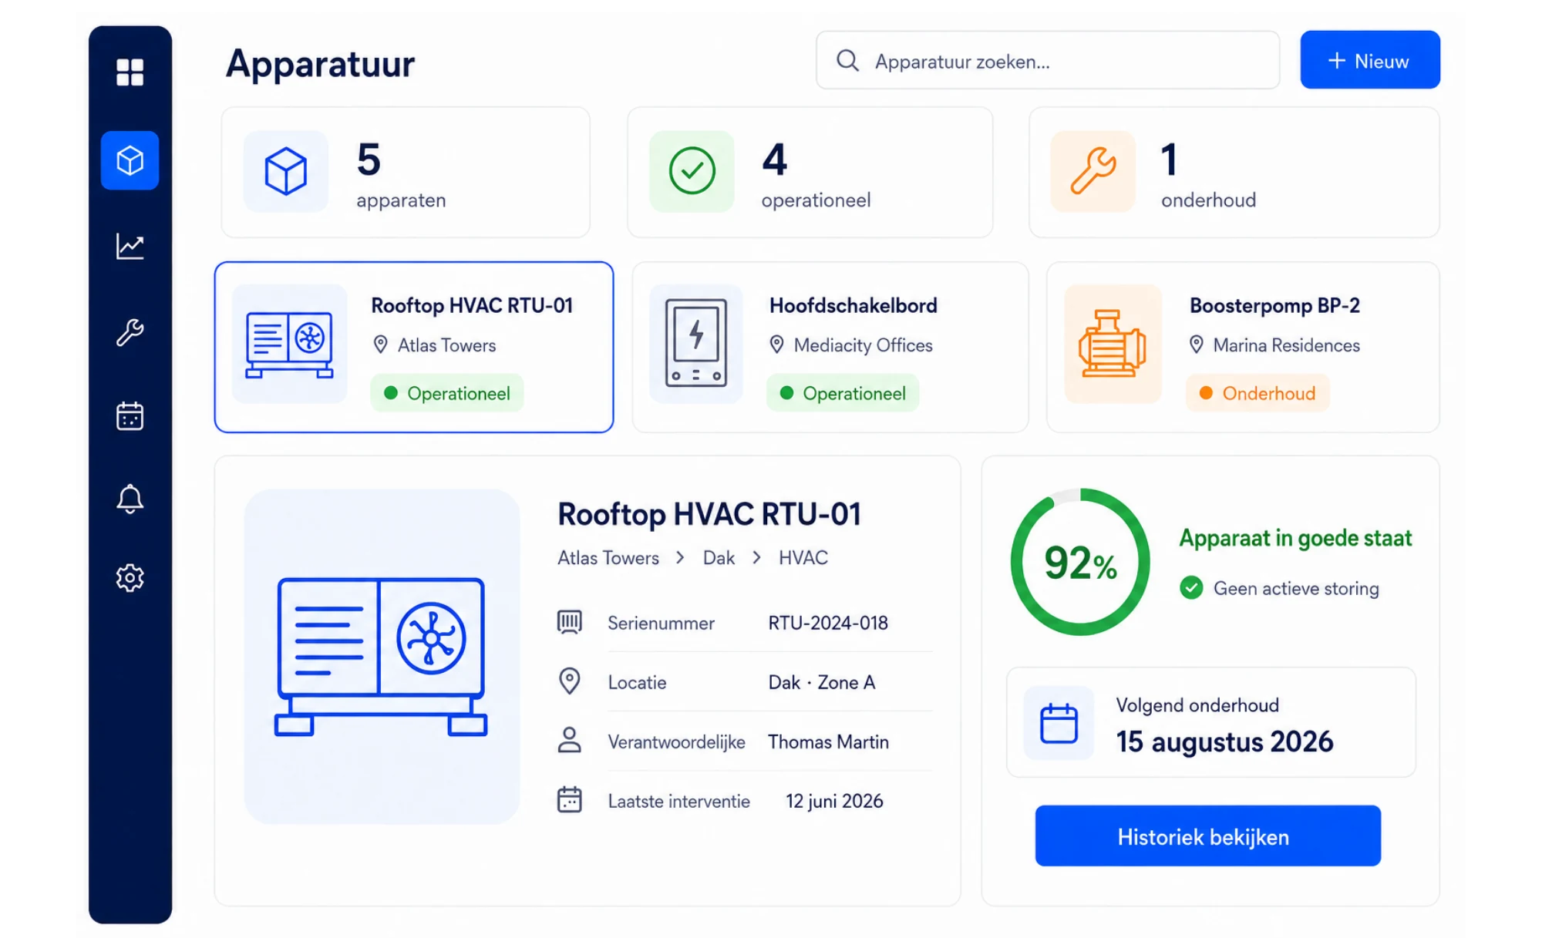Viewport: 1542px width, 938px height.
Task: Click Operationeel badge on Rooftop HVAC card
Action: (447, 393)
